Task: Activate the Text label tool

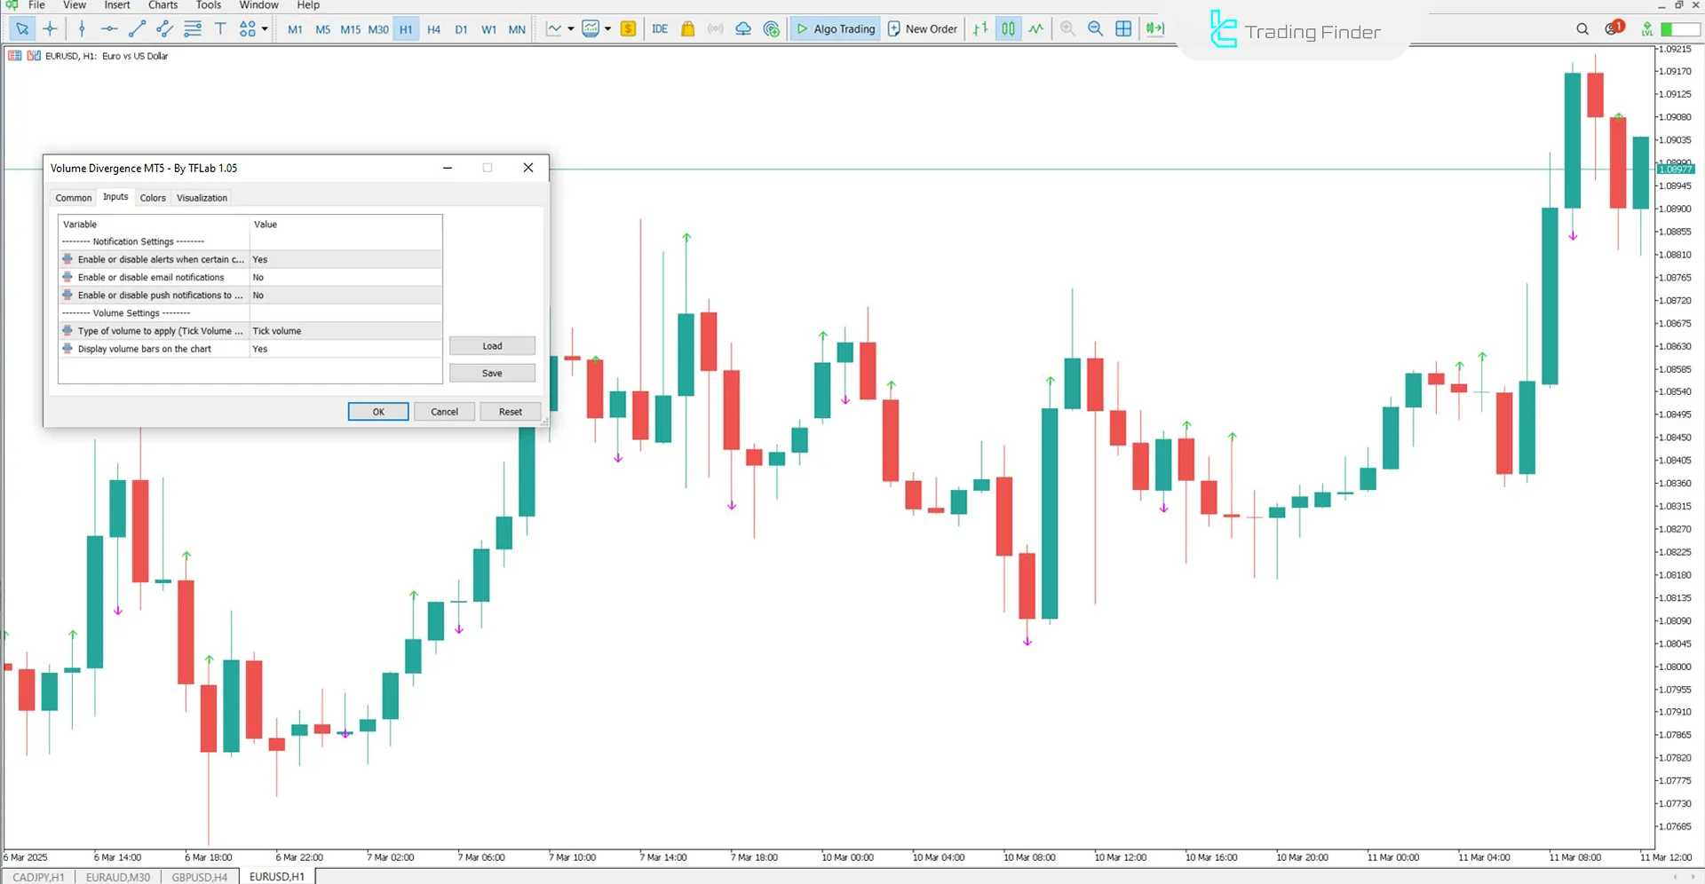Action: tap(220, 28)
